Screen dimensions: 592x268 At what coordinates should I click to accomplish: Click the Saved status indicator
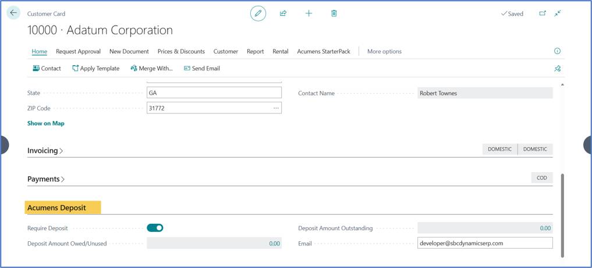coord(512,13)
